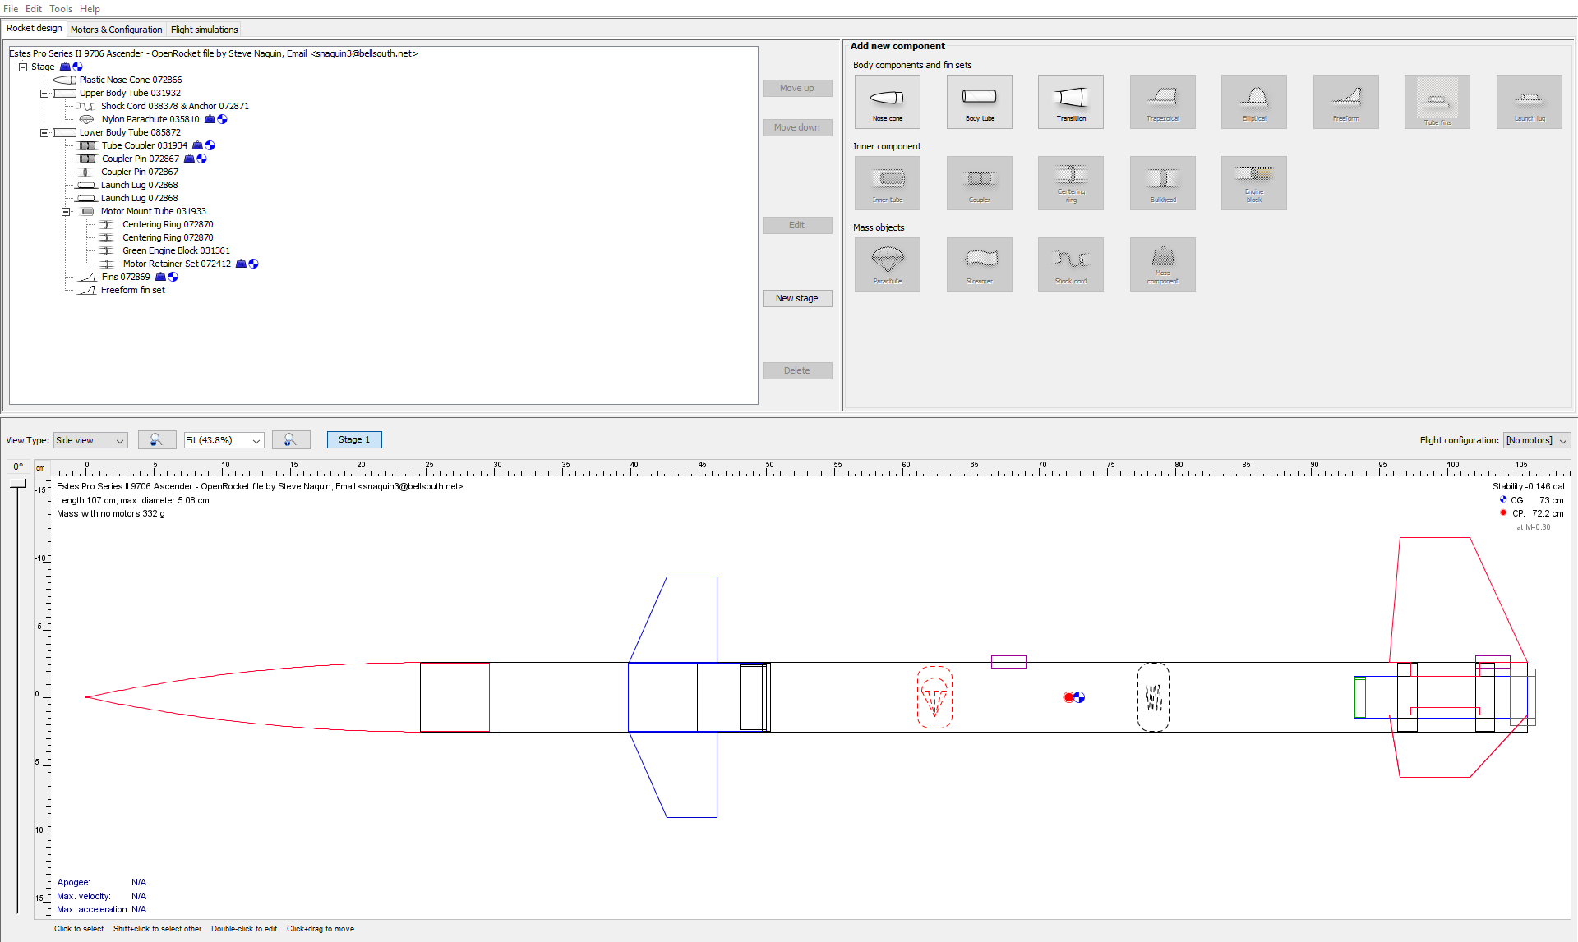Add Tube fins to the rocket
This screenshot has width=1578, height=942.
tap(1437, 101)
